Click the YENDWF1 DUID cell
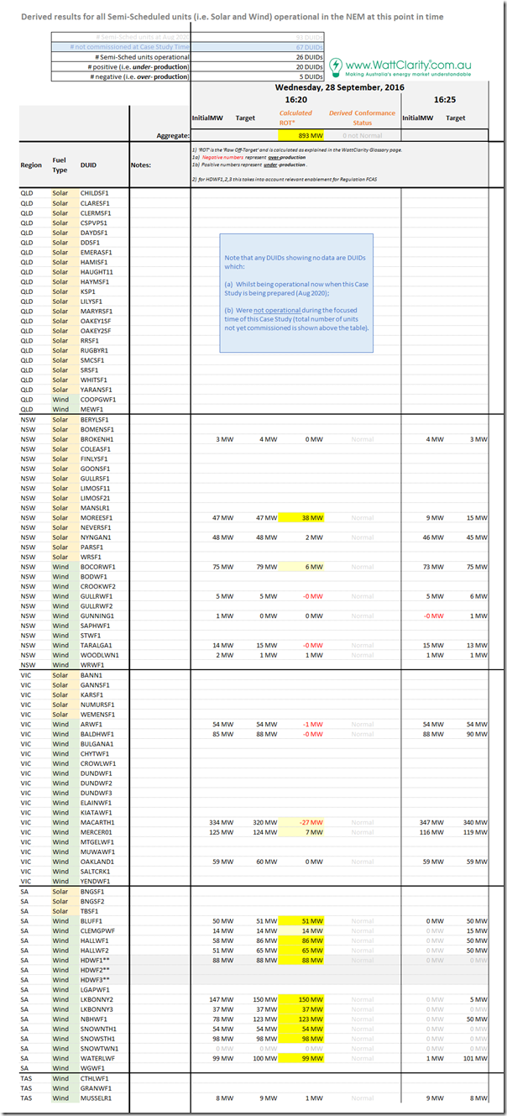The image size is (507, 1116). pos(97,882)
